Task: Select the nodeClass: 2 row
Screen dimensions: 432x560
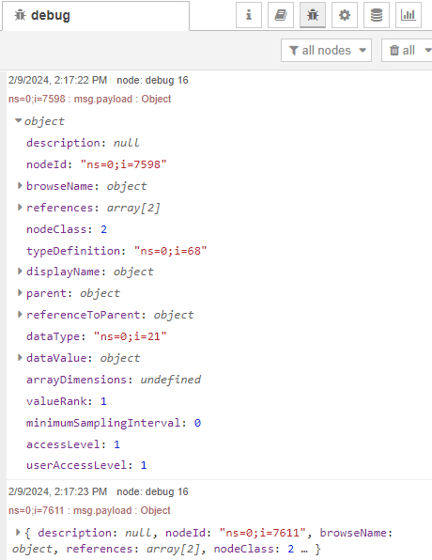Action: 67,229
